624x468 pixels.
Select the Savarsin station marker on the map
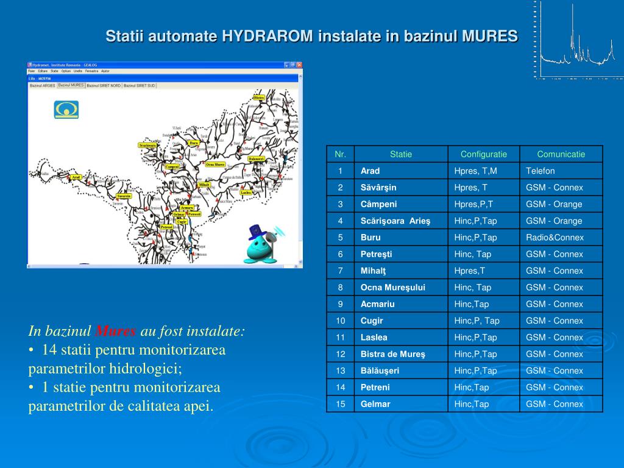(x=124, y=196)
